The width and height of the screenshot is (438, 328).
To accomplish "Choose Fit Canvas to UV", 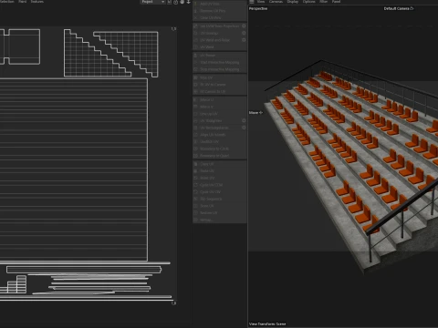I will pyautogui.click(x=220, y=92).
